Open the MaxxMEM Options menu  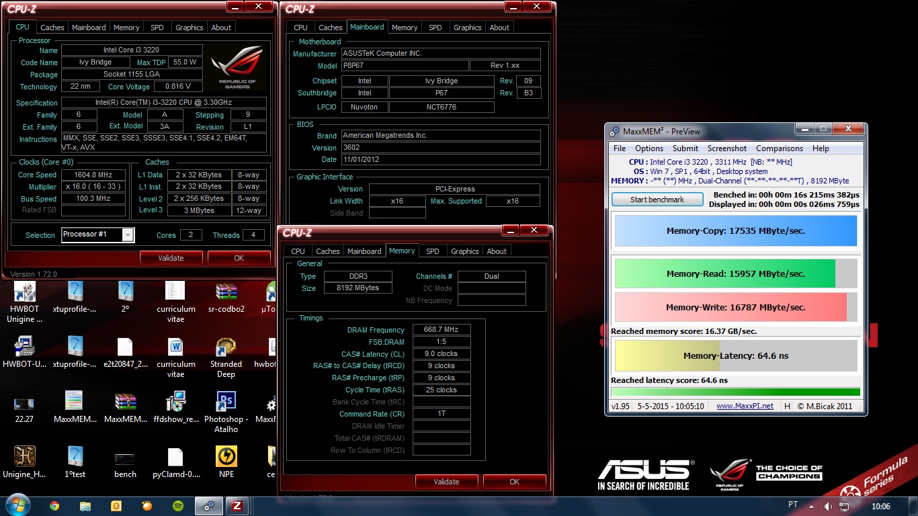pos(649,148)
